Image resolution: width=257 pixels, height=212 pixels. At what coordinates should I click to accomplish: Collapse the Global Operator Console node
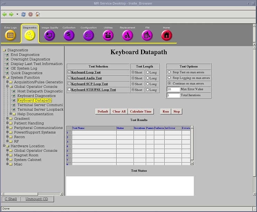coord(7,87)
